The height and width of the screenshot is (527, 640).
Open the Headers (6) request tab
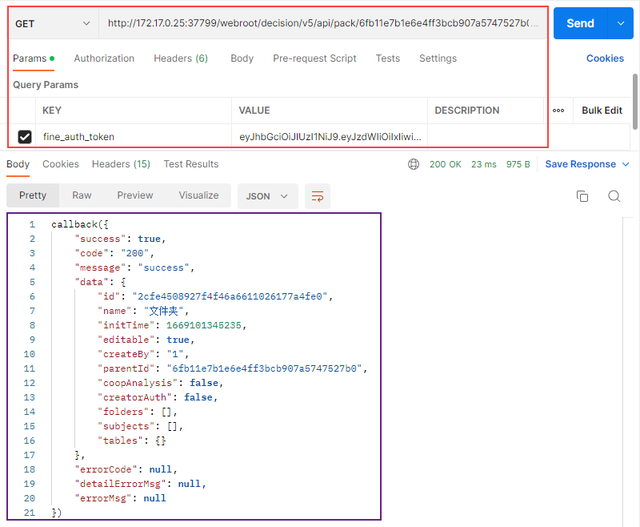(x=181, y=58)
